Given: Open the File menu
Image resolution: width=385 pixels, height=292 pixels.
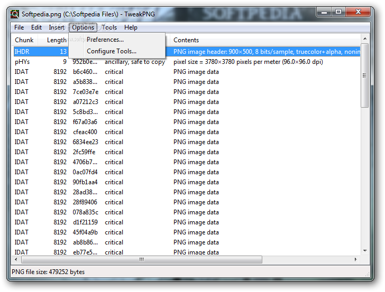Looking at the screenshot, I should tap(19, 27).
